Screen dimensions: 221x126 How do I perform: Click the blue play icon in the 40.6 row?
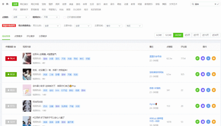208,90
